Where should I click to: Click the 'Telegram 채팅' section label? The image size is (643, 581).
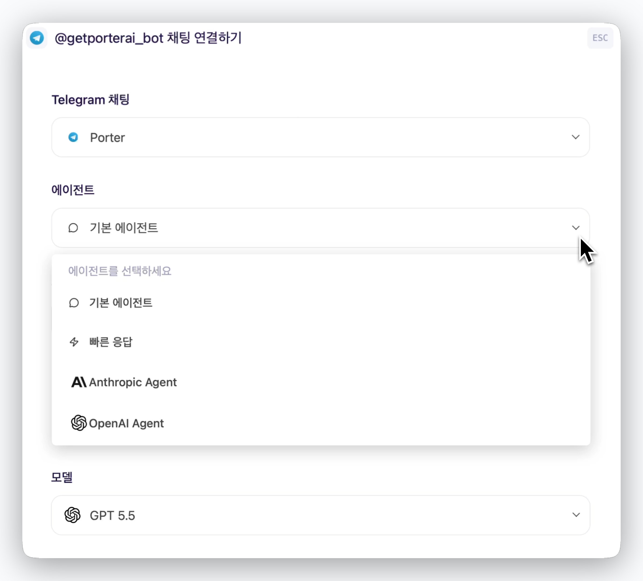pos(91,100)
